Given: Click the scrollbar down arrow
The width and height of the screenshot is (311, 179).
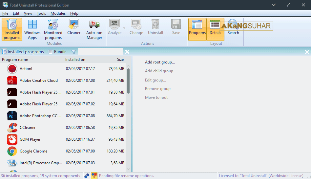Looking at the screenshot, I should (x=128, y=169).
